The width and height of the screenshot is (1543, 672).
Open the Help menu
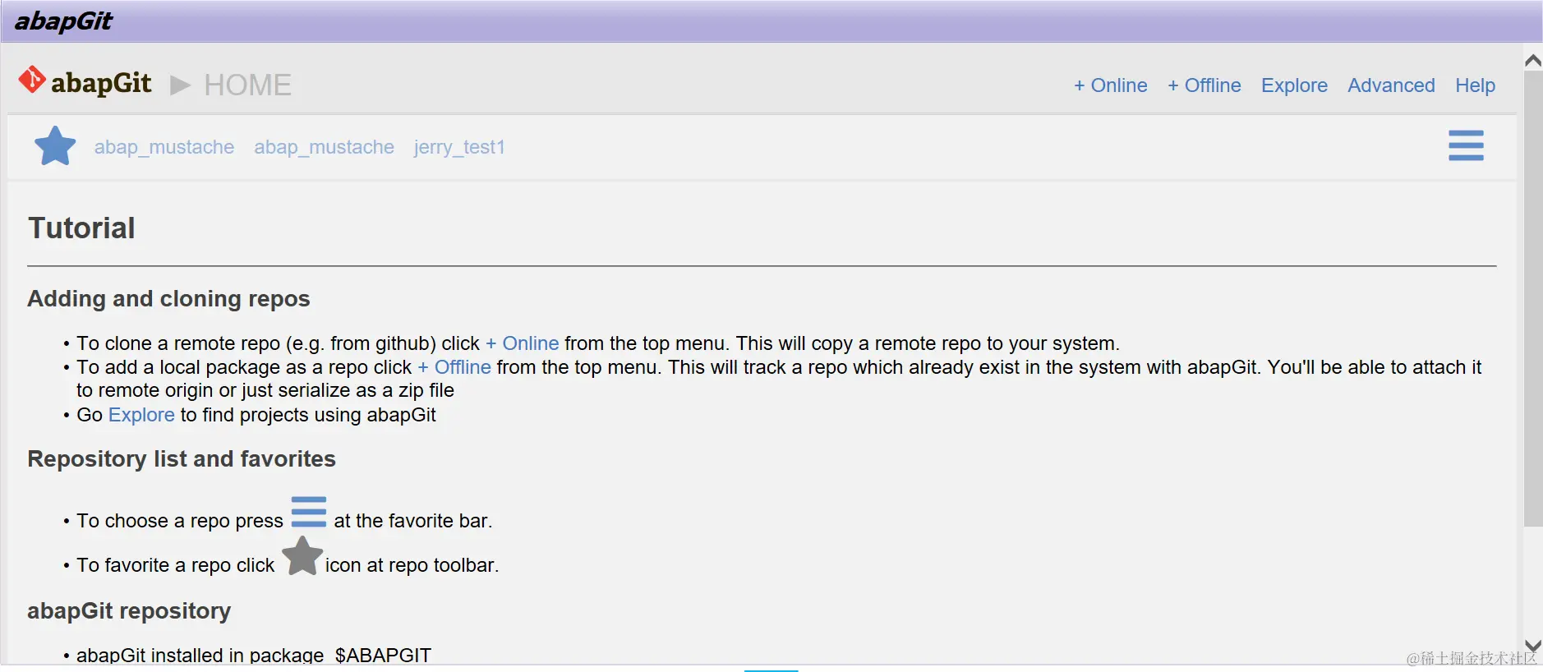(x=1475, y=85)
